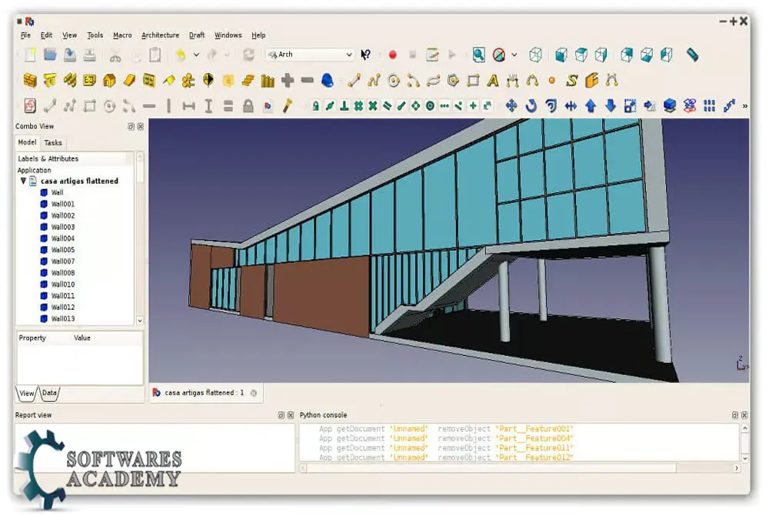Open the Arch workbench selector dropdown

tap(309, 55)
